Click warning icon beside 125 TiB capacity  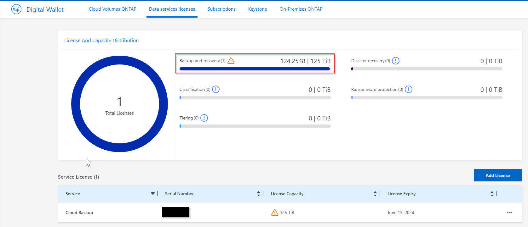275,213
